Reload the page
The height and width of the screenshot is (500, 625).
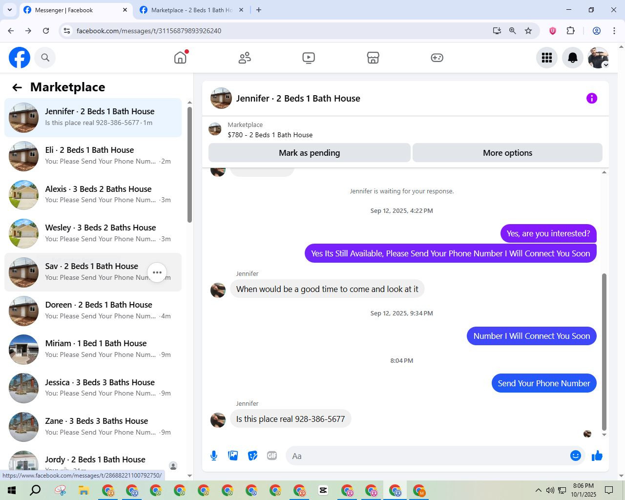click(x=46, y=31)
